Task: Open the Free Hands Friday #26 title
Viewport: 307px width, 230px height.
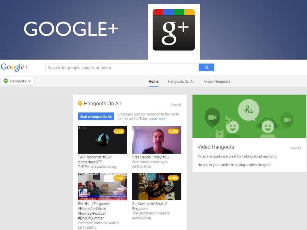Action: [151, 157]
